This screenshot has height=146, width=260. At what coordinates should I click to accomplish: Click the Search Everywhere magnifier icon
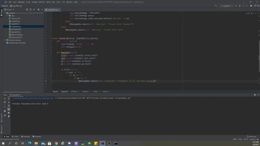point(258,6)
